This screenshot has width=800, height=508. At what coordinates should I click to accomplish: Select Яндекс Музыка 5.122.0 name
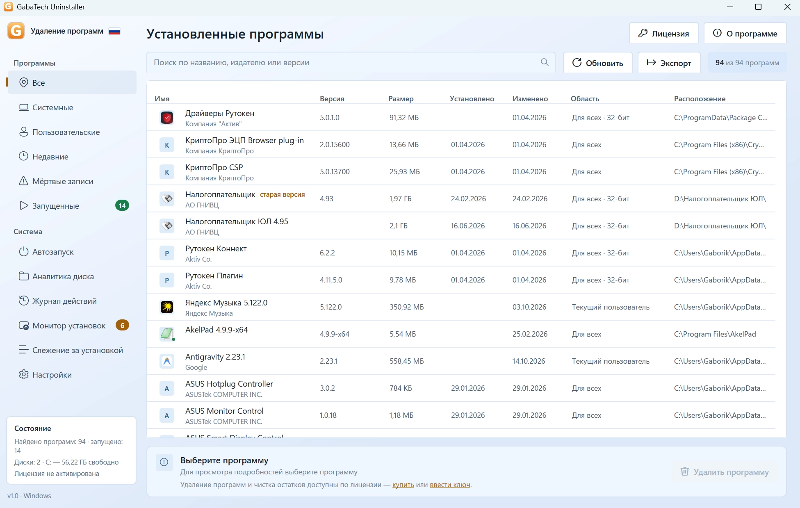tap(226, 303)
